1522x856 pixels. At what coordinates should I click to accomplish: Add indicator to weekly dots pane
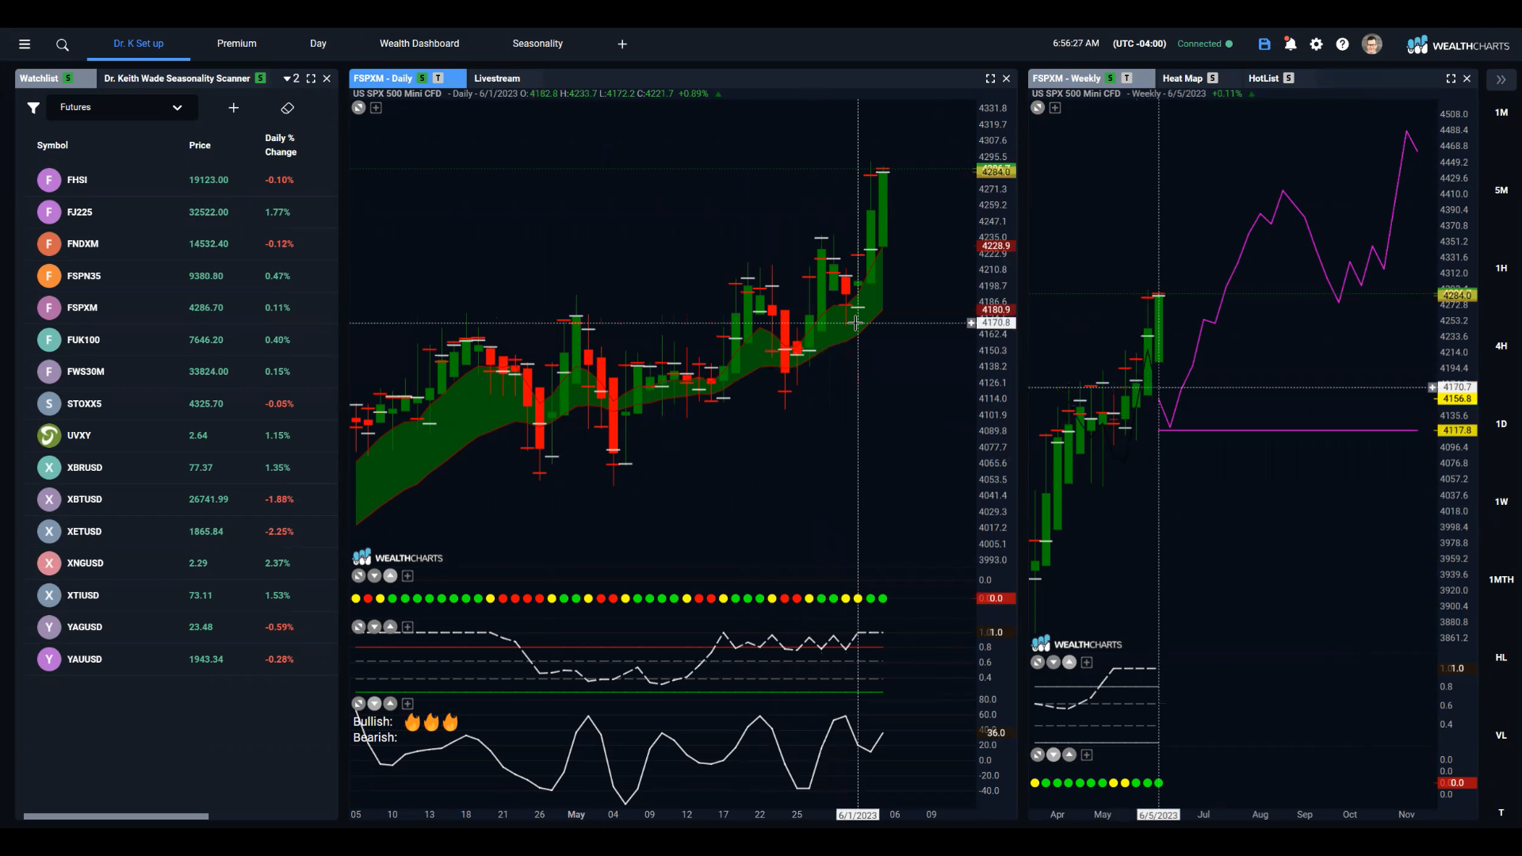(x=1087, y=755)
